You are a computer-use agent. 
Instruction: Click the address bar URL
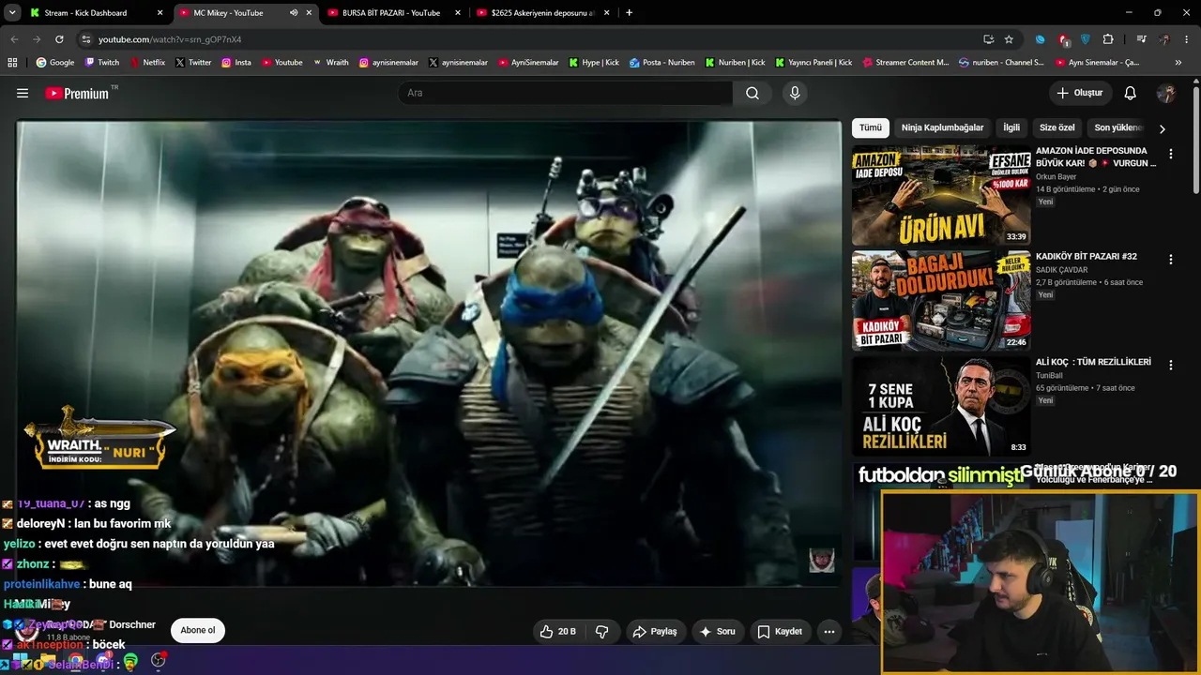[x=170, y=39]
